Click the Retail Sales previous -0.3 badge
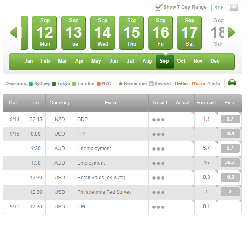251x225 pixels. 230,177
